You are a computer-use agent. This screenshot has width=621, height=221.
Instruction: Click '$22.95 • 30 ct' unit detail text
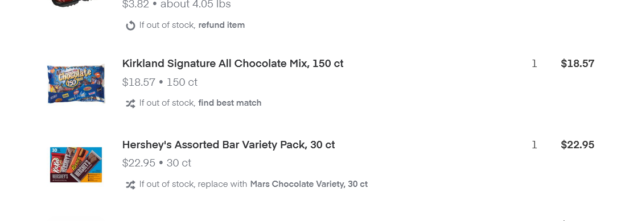pos(157,163)
